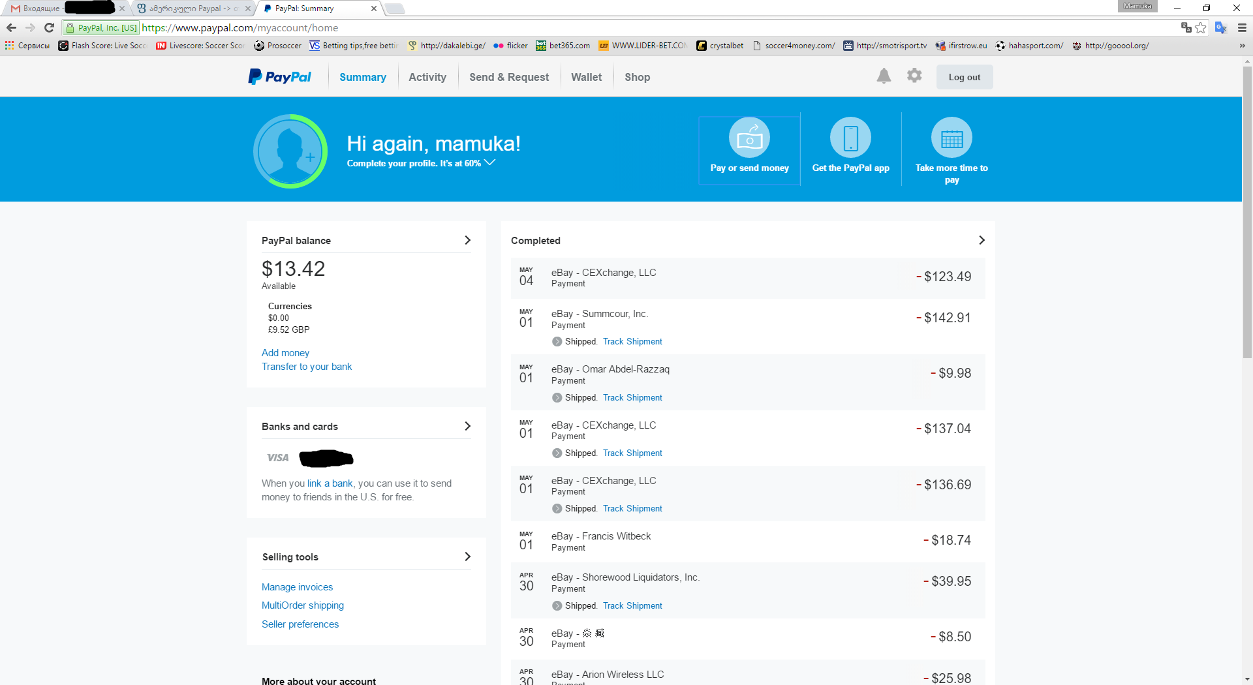This screenshot has height=685, width=1253.
Task: Click the Google Translate extension icon
Action: click(x=1221, y=27)
